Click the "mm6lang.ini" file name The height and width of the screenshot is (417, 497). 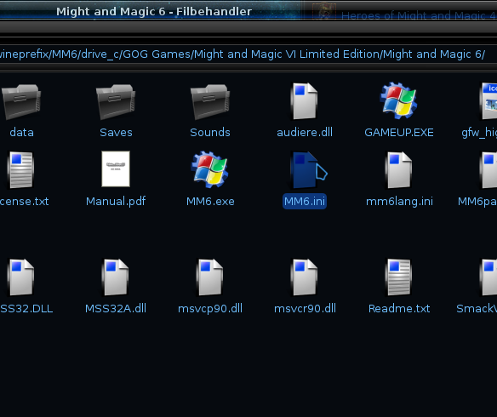(x=399, y=201)
